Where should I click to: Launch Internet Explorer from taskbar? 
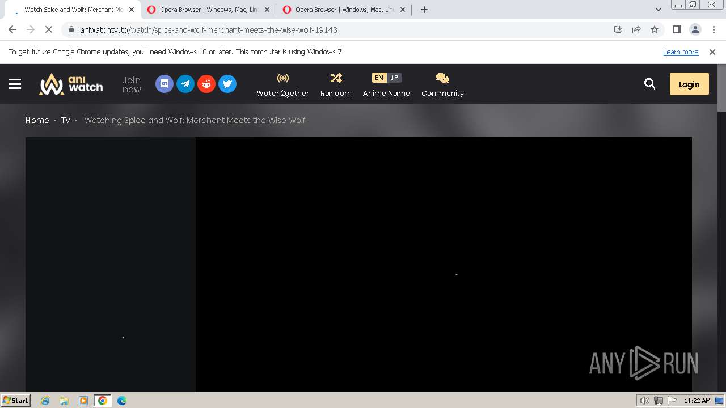(45, 401)
